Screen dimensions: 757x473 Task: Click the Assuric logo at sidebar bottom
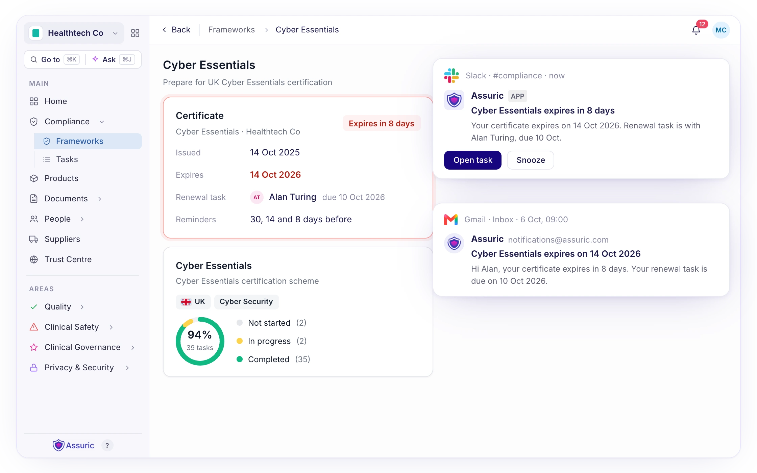(x=74, y=445)
